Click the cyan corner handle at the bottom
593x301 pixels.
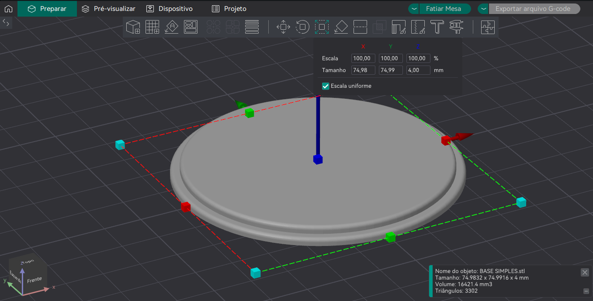[x=256, y=273]
